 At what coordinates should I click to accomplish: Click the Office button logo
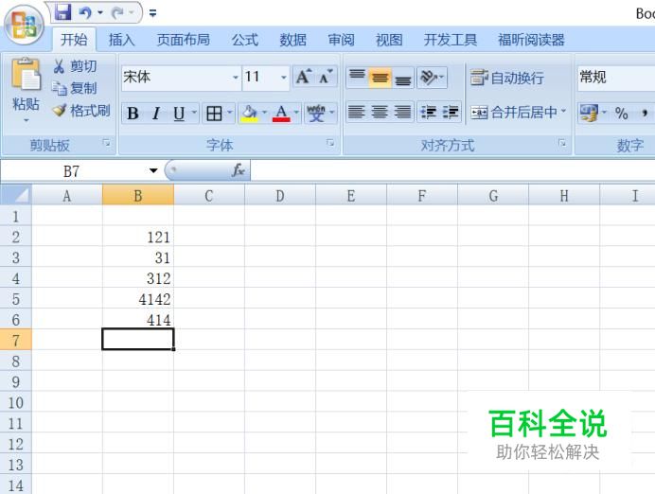click(x=25, y=25)
